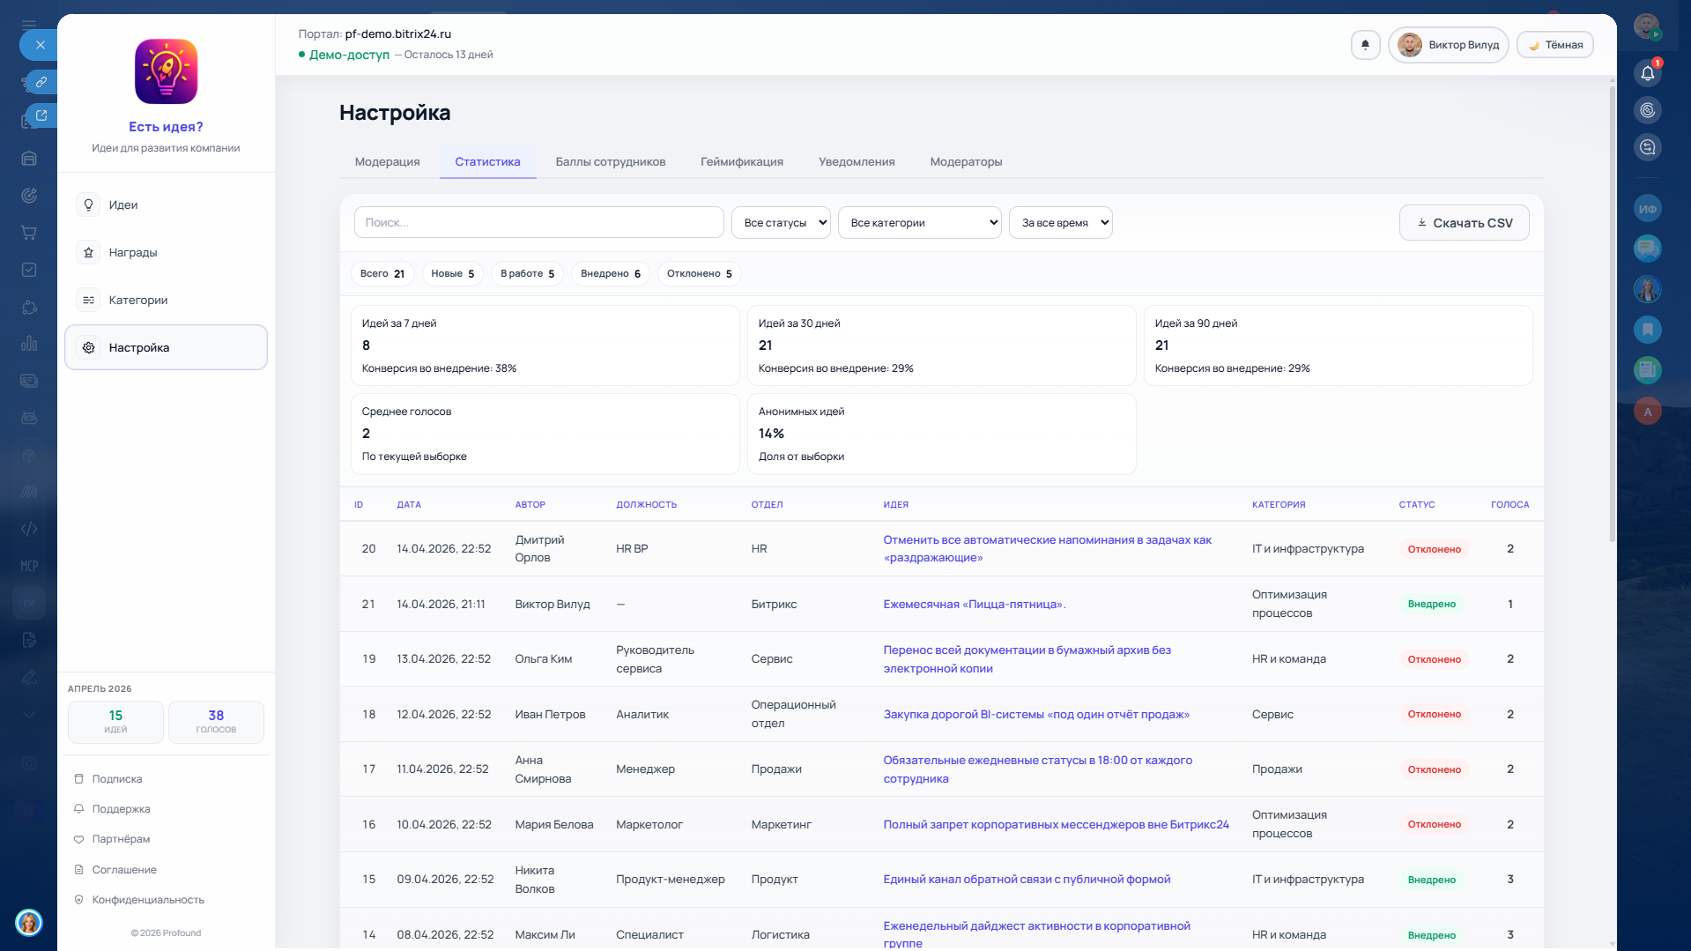The width and height of the screenshot is (1691, 951).
Task: Open link icon button at left edge
Action: pyautogui.click(x=41, y=82)
